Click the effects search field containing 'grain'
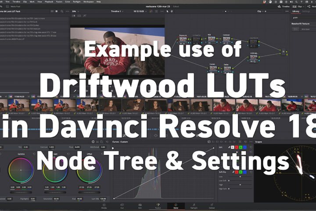Viewport: 316px width, 211px height. tap(304, 18)
